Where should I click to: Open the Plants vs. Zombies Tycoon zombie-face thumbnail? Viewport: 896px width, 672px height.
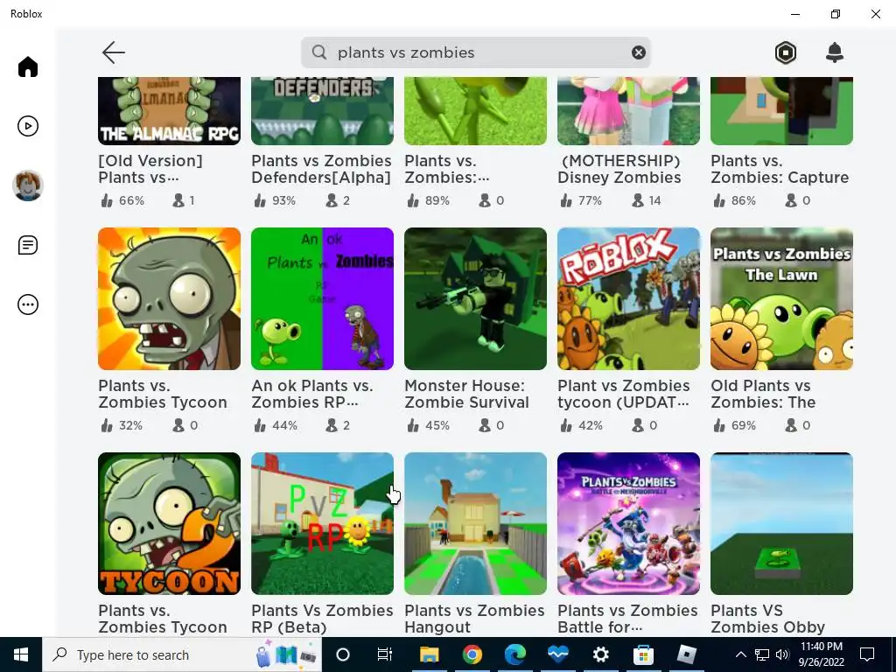tap(169, 299)
